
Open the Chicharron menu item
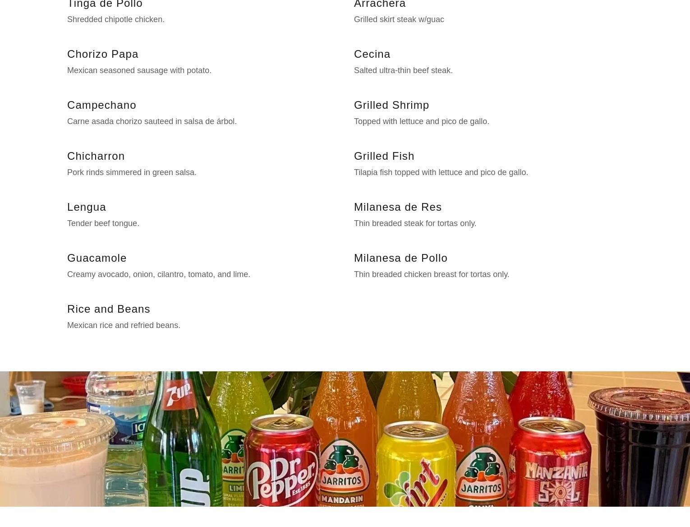pyautogui.click(x=96, y=156)
